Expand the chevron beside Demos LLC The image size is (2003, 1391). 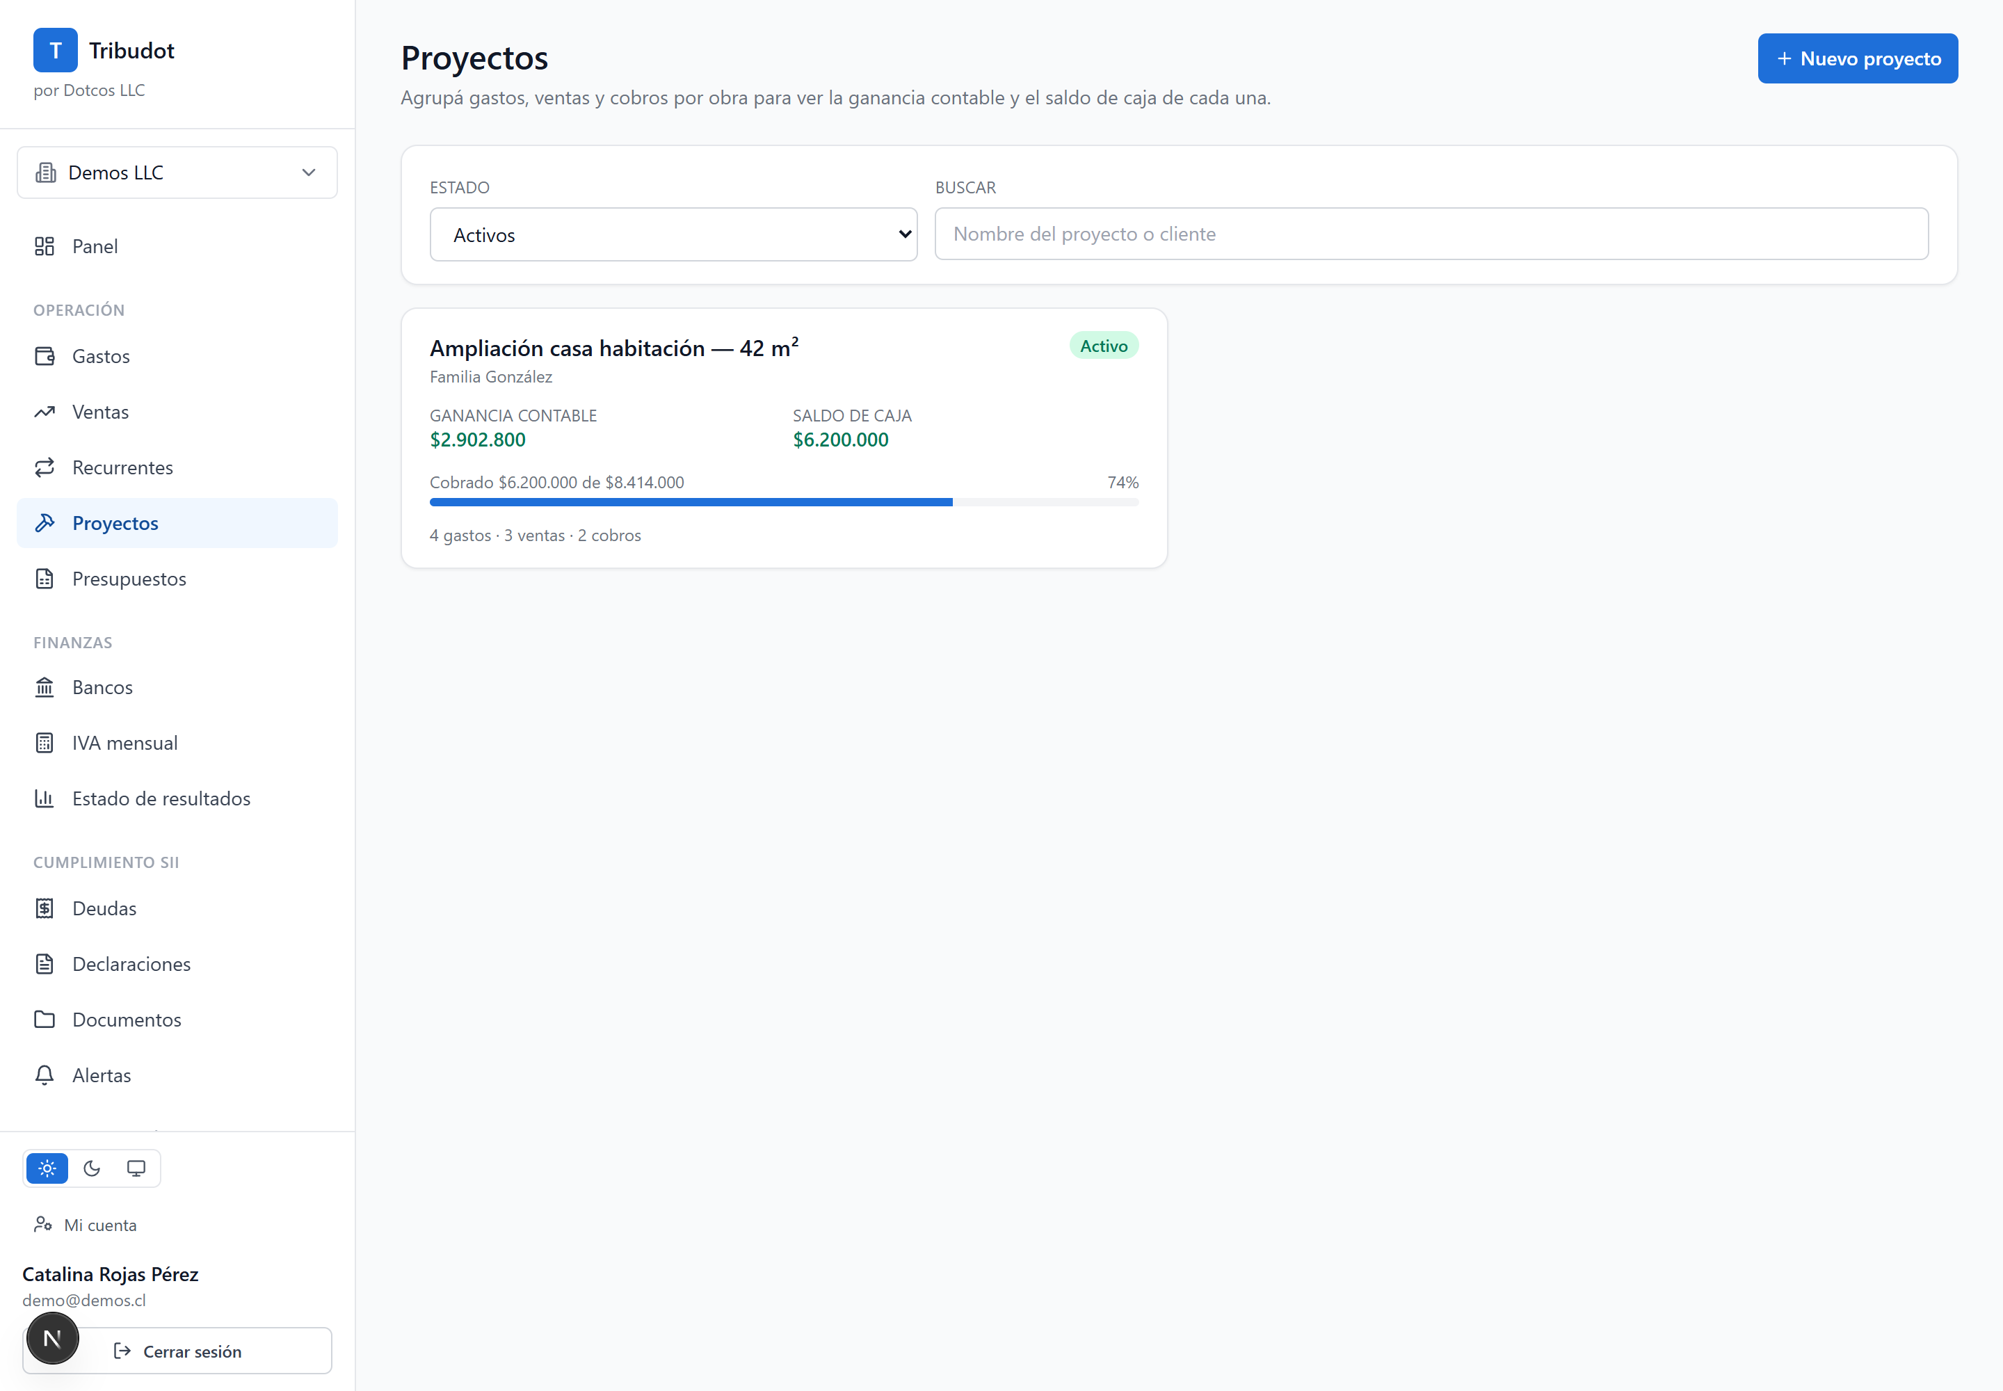pyautogui.click(x=309, y=172)
